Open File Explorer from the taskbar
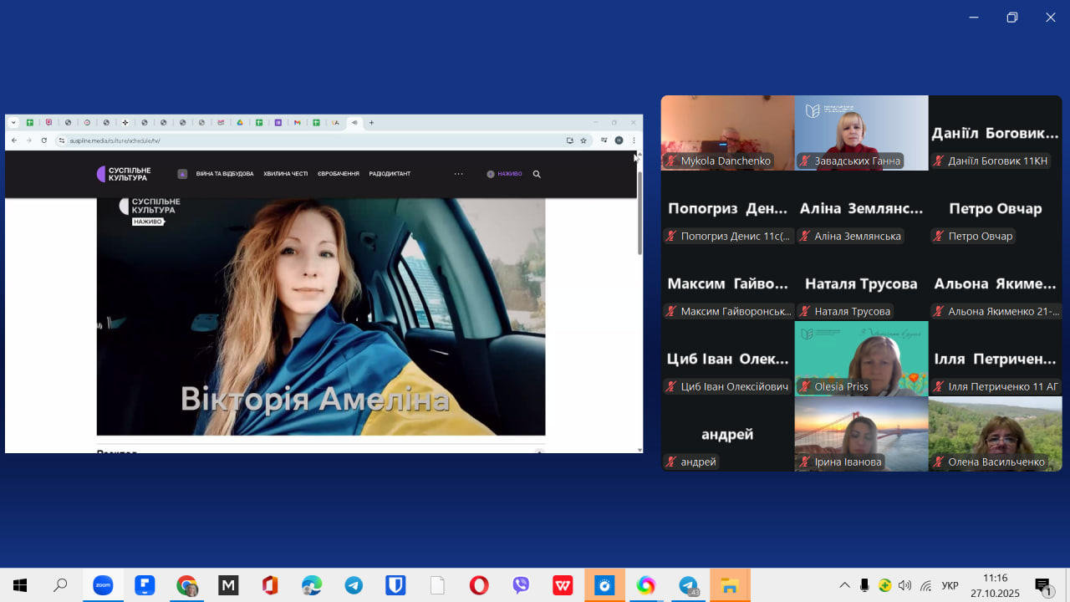Viewport: 1070px width, 602px height. [730, 585]
